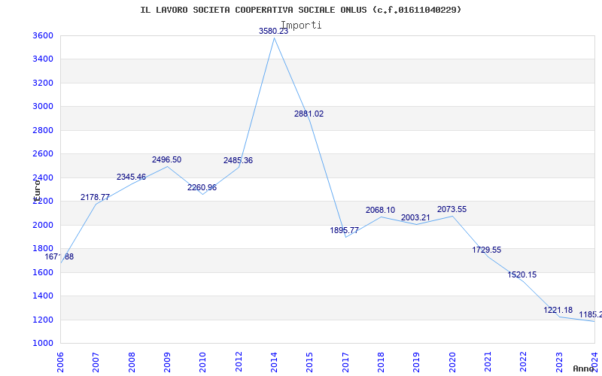
Task: Click the 2260.96 data label
Action: [202, 187]
